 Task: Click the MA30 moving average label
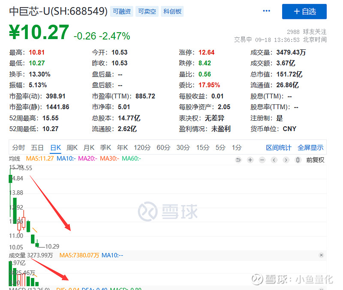click(109, 158)
